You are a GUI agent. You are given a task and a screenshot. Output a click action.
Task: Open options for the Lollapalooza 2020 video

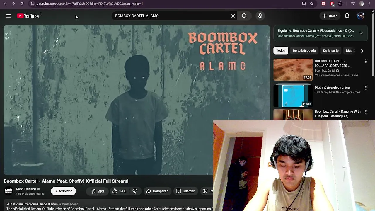coord(366,62)
